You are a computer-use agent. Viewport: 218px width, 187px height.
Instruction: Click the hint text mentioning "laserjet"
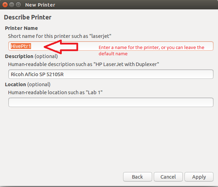pos(60,36)
